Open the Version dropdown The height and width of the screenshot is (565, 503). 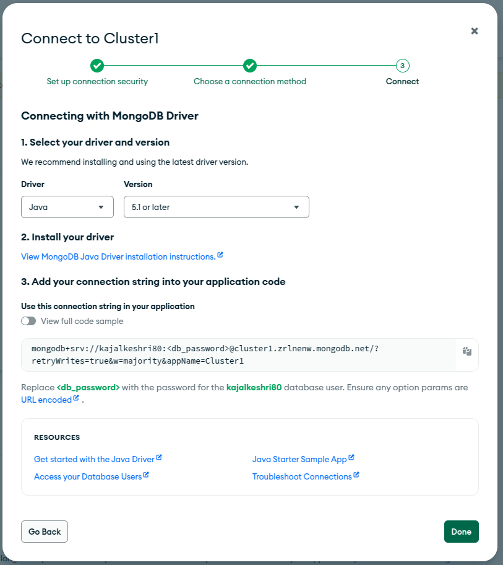(216, 206)
